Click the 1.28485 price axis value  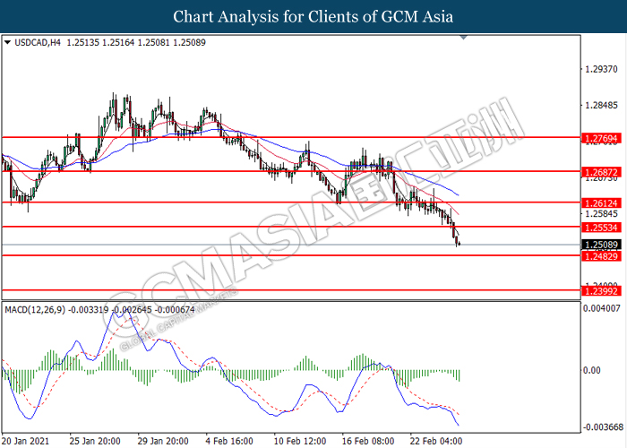tap(601, 106)
